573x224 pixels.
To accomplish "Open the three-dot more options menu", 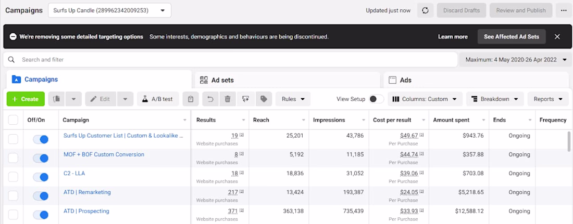I will (x=563, y=10).
